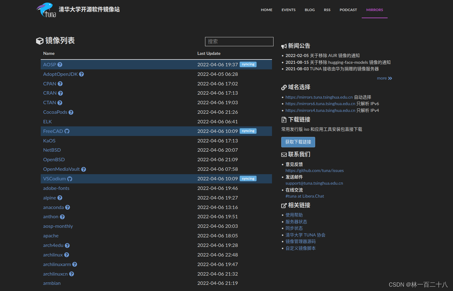Click the help icon next to CRAN
This screenshot has height=291, width=453.
(60, 93)
